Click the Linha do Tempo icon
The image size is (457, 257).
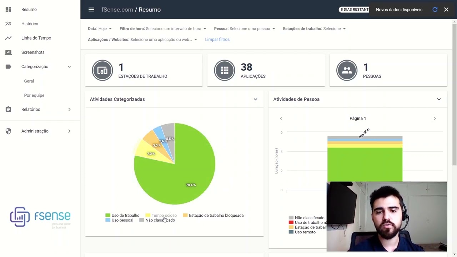tap(8, 38)
